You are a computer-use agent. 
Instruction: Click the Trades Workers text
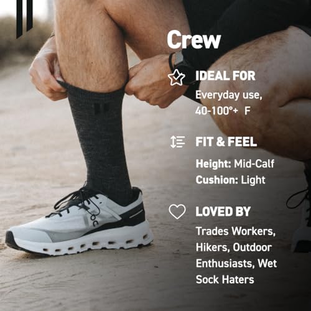236,231
